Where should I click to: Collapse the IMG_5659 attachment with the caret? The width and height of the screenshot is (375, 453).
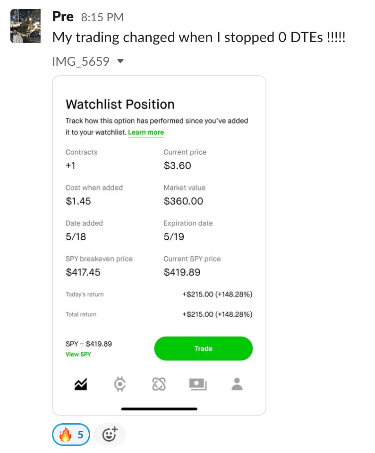[x=120, y=61]
